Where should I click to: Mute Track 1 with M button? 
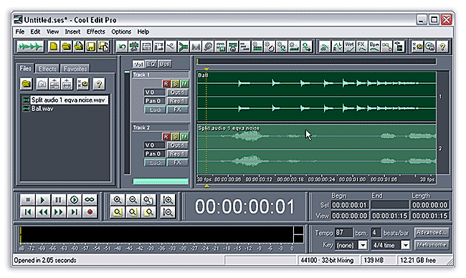pos(184,84)
